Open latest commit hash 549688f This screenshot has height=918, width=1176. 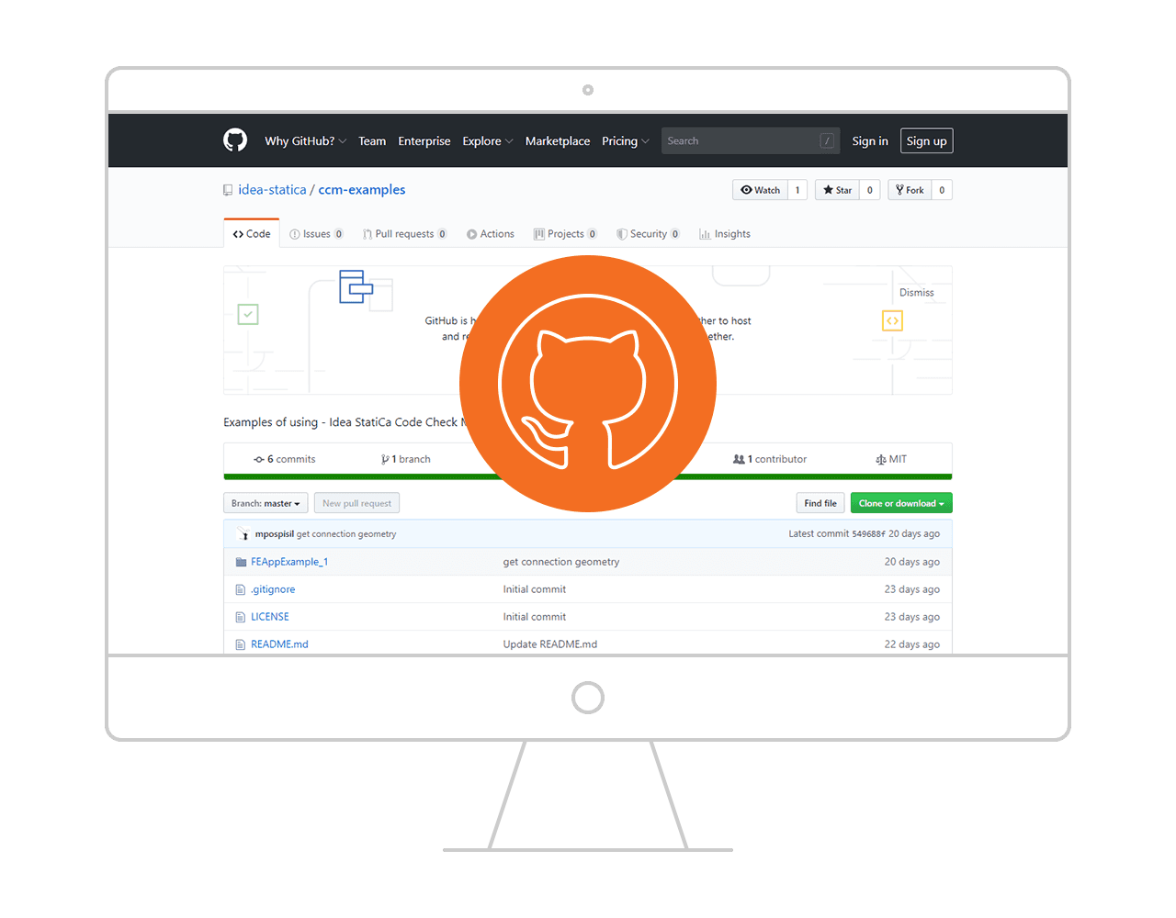(x=868, y=534)
